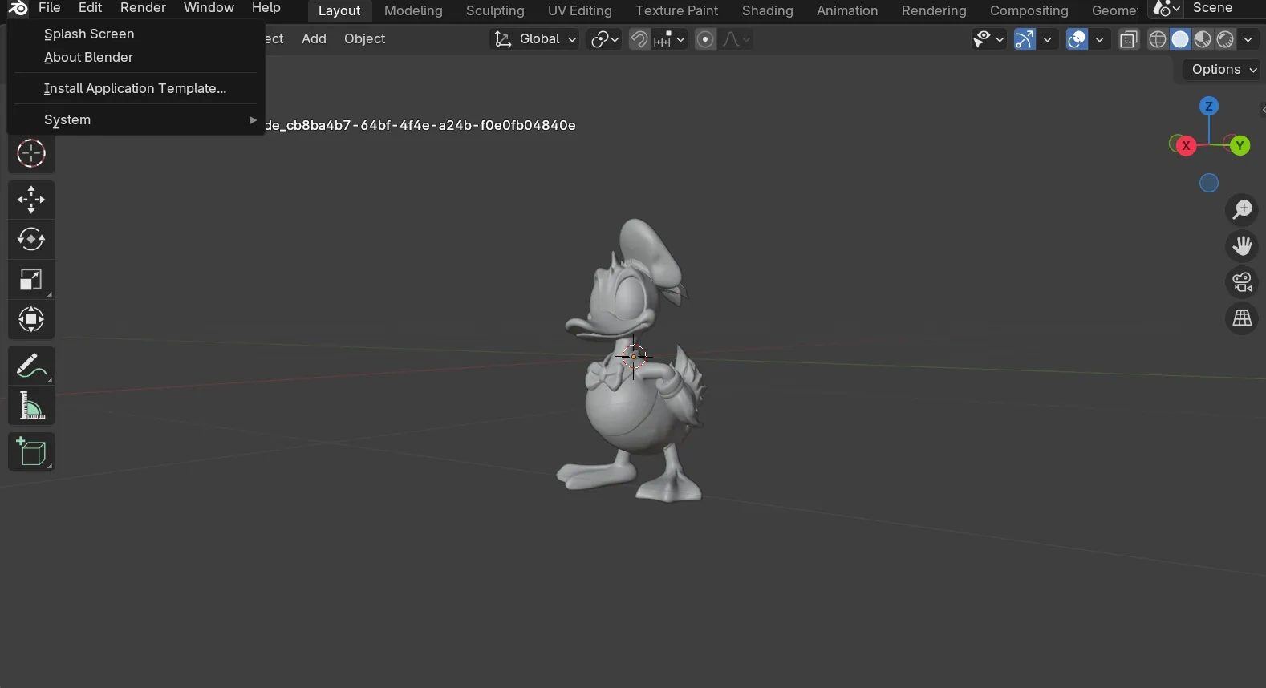The image size is (1266, 688).
Task: Switch to the Rendering workspace tab
Action: [934, 10]
